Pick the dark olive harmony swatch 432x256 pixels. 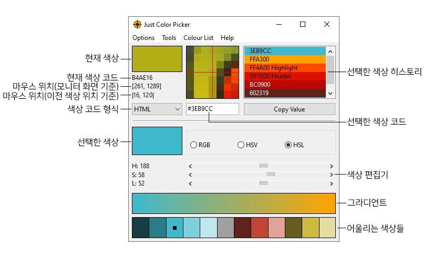coord(294,228)
